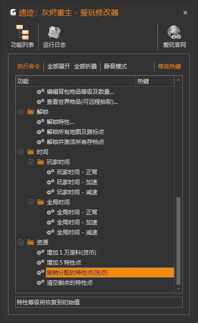198x323 pixels.
Task: Click gear icon beside 玩家时间 - 加速
Action: pos(51,182)
